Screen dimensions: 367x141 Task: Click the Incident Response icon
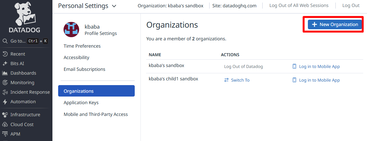[x=5, y=92]
